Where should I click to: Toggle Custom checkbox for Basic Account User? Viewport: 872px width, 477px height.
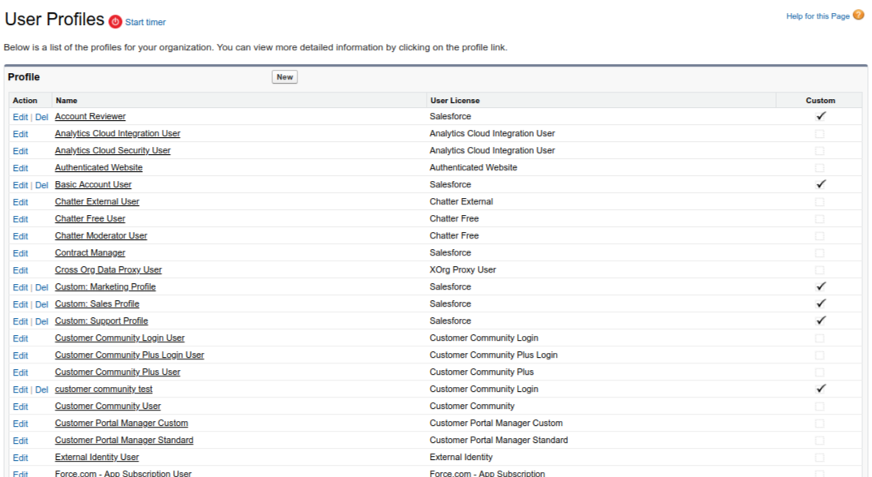pyautogui.click(x=820, y=185)
